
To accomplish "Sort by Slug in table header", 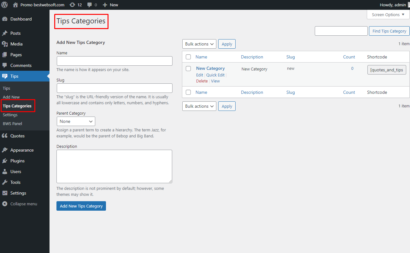I will click(x=290, y=57).
